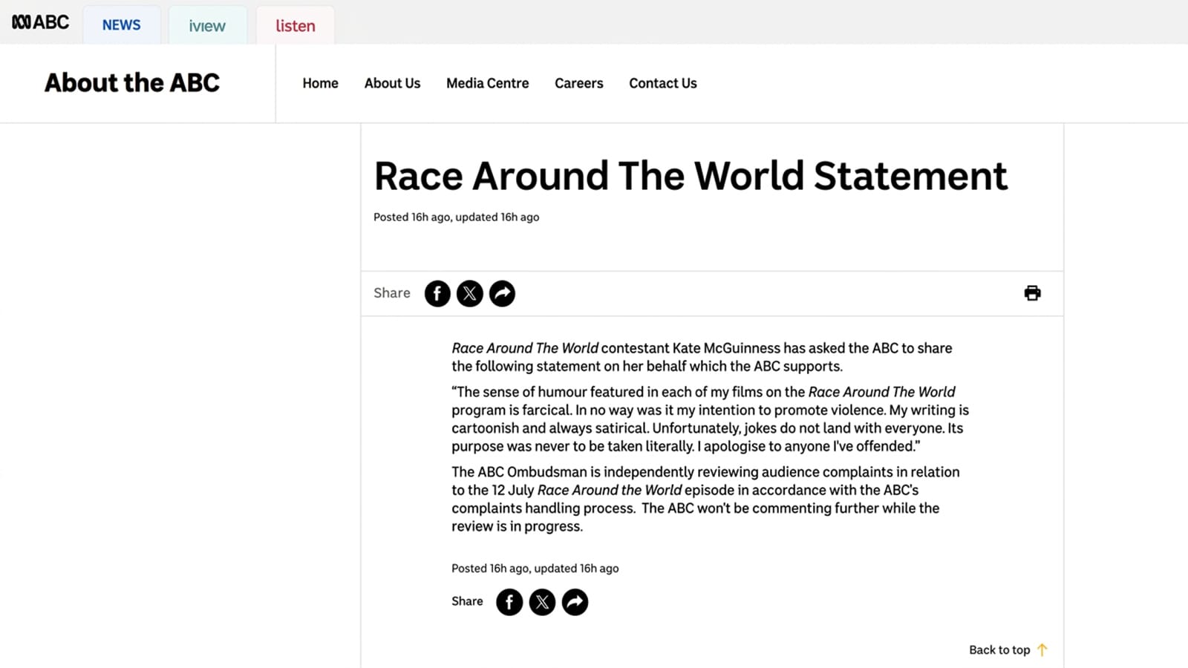This screenshot has height=668, width=1188.
Task: Click the top 'Posted 16h ago, updated 16h ago' text
Action: coord(456,217)
